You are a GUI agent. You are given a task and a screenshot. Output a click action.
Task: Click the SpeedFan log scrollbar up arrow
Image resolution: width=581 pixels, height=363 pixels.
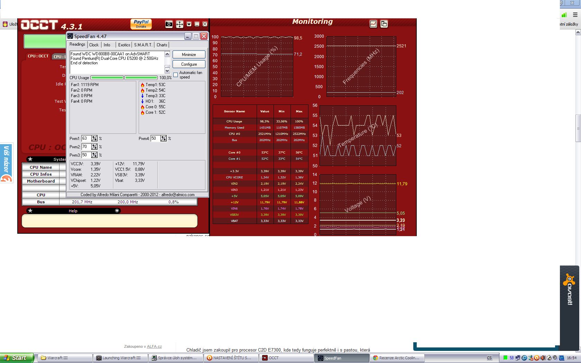point(167,54)
